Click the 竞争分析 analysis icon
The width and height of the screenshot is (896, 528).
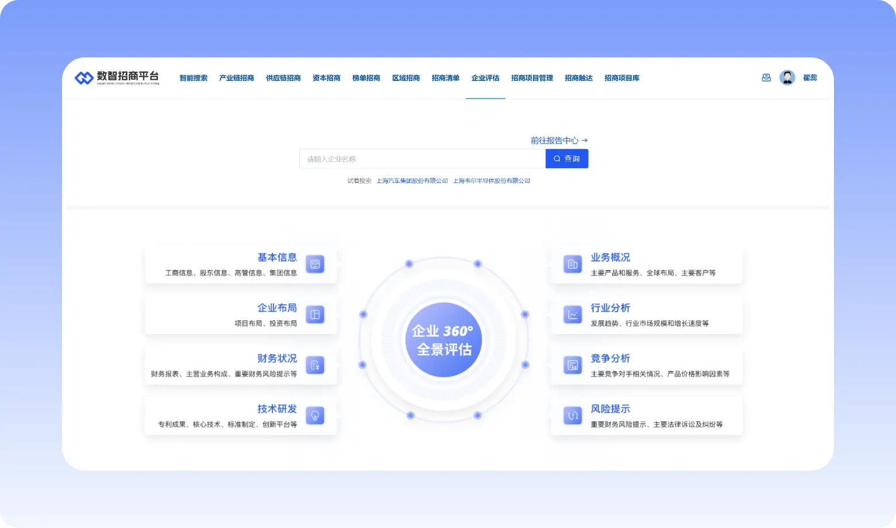pos(572,365)
